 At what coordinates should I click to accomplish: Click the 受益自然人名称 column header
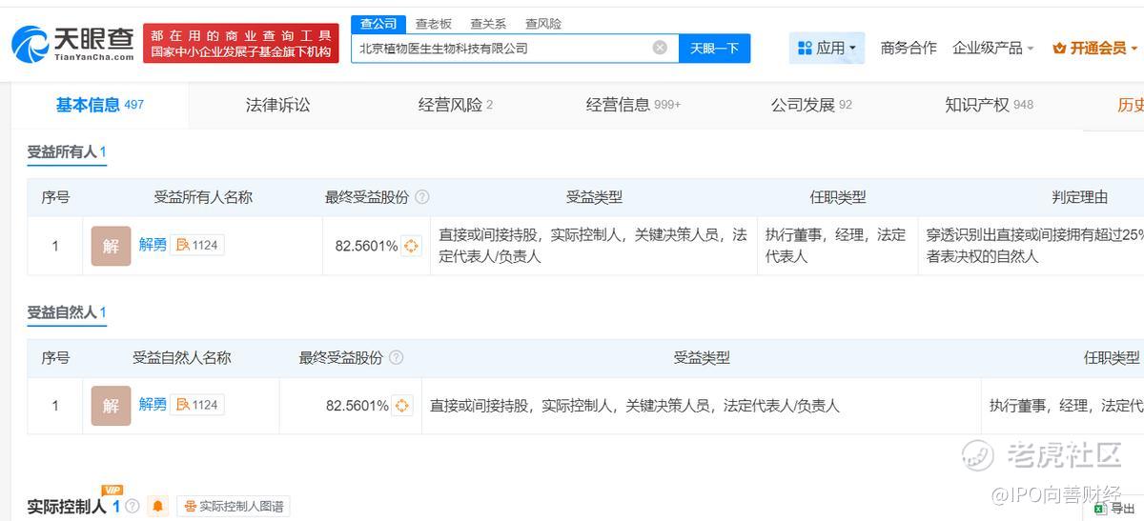pos(182,358)
